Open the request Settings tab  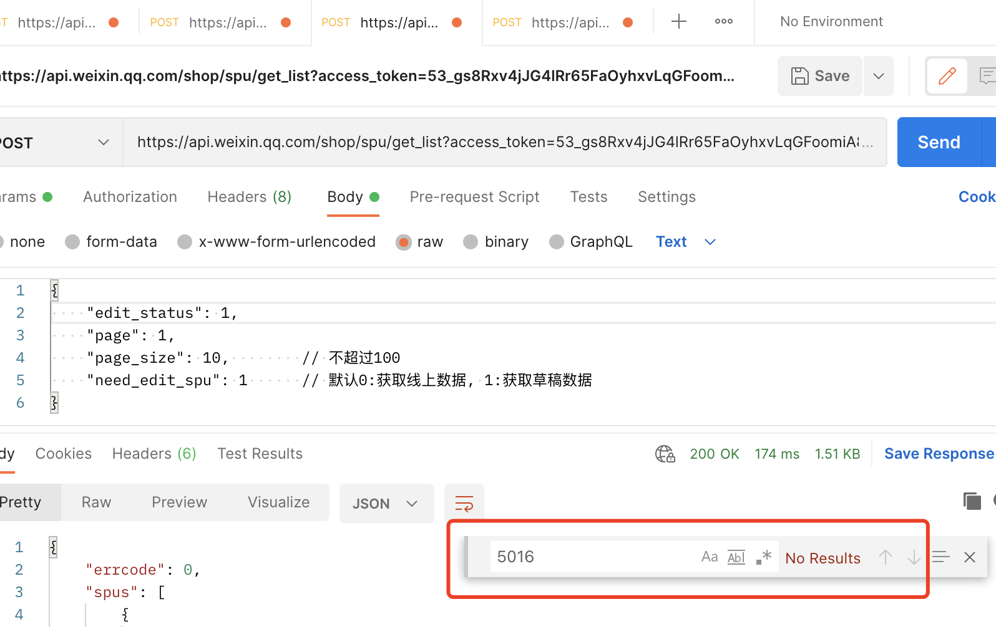(x=666, y=197)
